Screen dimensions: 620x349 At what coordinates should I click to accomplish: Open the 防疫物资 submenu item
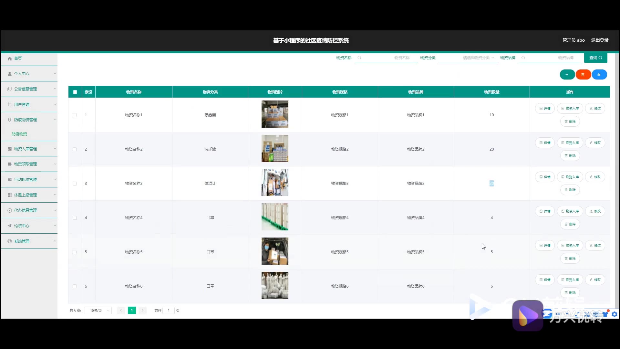19,134
